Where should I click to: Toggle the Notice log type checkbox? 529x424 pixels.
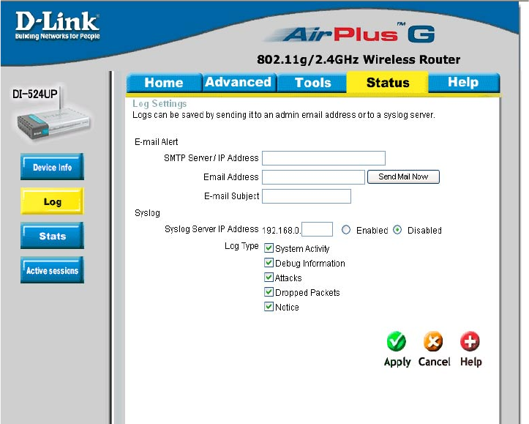pyautogui.click(x=269, y=307)
